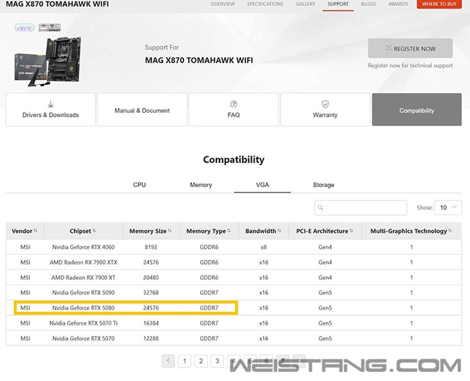Screen dimensions: 470x381
Task: Select Nvidia Geforce RTX 5070 cell
Action: [x=83, y=339]
